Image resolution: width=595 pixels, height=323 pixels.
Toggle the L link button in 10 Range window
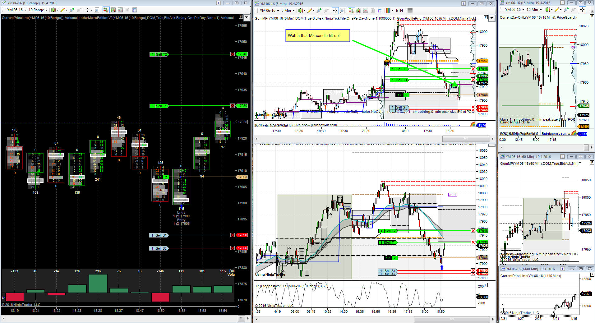click(219, 3)
